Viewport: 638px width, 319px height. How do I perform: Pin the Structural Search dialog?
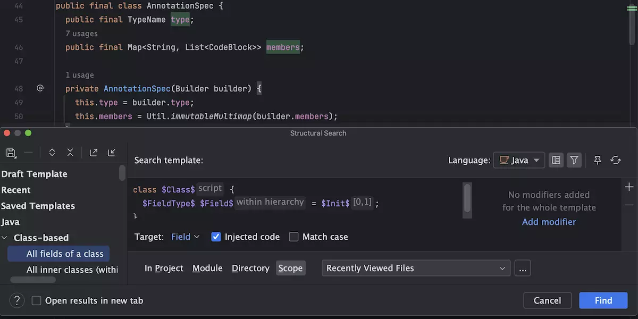click(x=598, y=160)
